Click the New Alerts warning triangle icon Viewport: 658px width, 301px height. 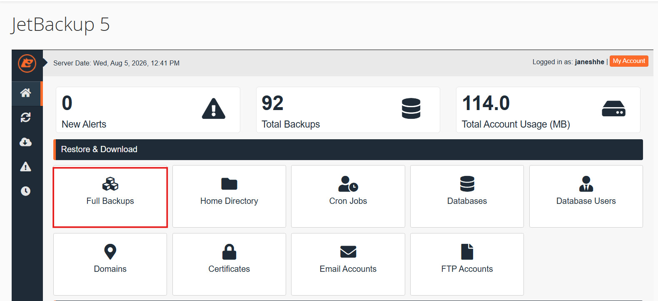click(214, 109)
